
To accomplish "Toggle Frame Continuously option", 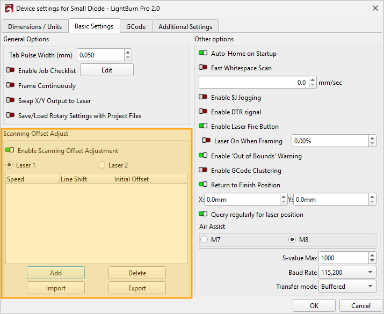I will 10,86.
